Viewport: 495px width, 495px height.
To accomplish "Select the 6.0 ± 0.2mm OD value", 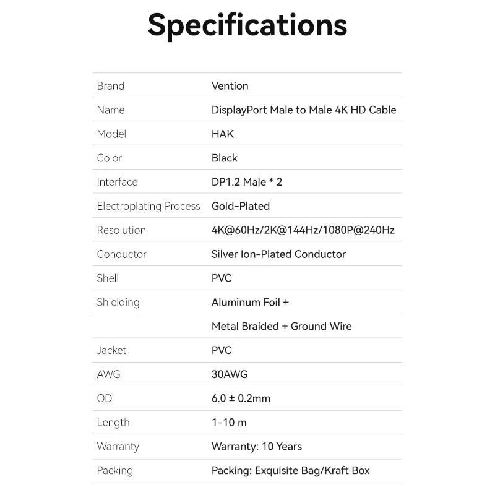I will click(x=241, y=398).
